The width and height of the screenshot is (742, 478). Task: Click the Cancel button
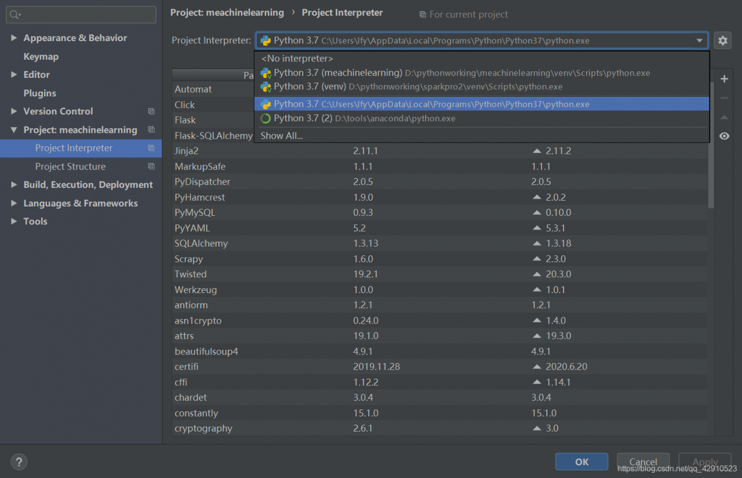643,462
